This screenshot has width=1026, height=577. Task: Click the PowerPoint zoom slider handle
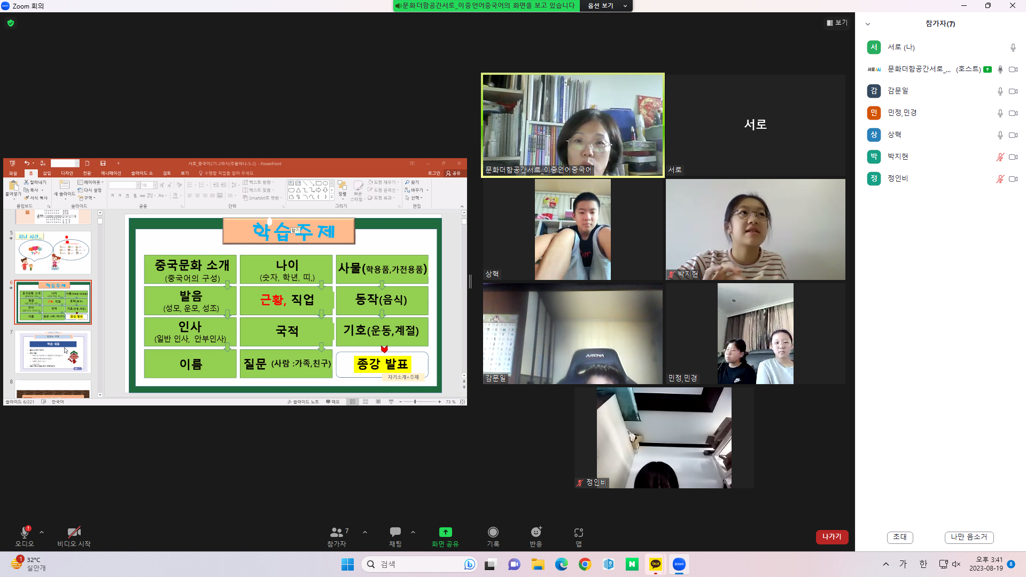[415, 402]
